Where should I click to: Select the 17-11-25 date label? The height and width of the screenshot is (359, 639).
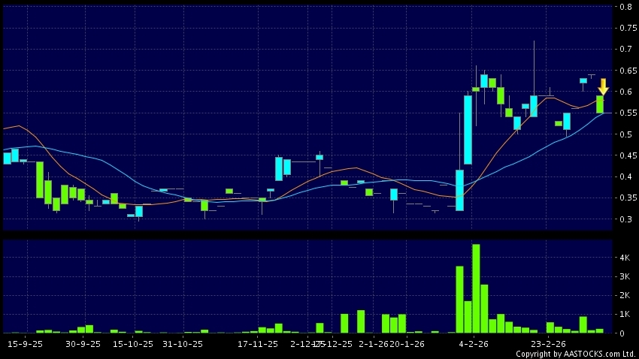(253, 342)
